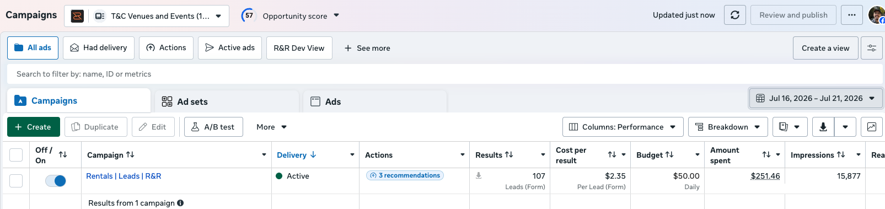Open the profile avatar menu

click(876, 15)
